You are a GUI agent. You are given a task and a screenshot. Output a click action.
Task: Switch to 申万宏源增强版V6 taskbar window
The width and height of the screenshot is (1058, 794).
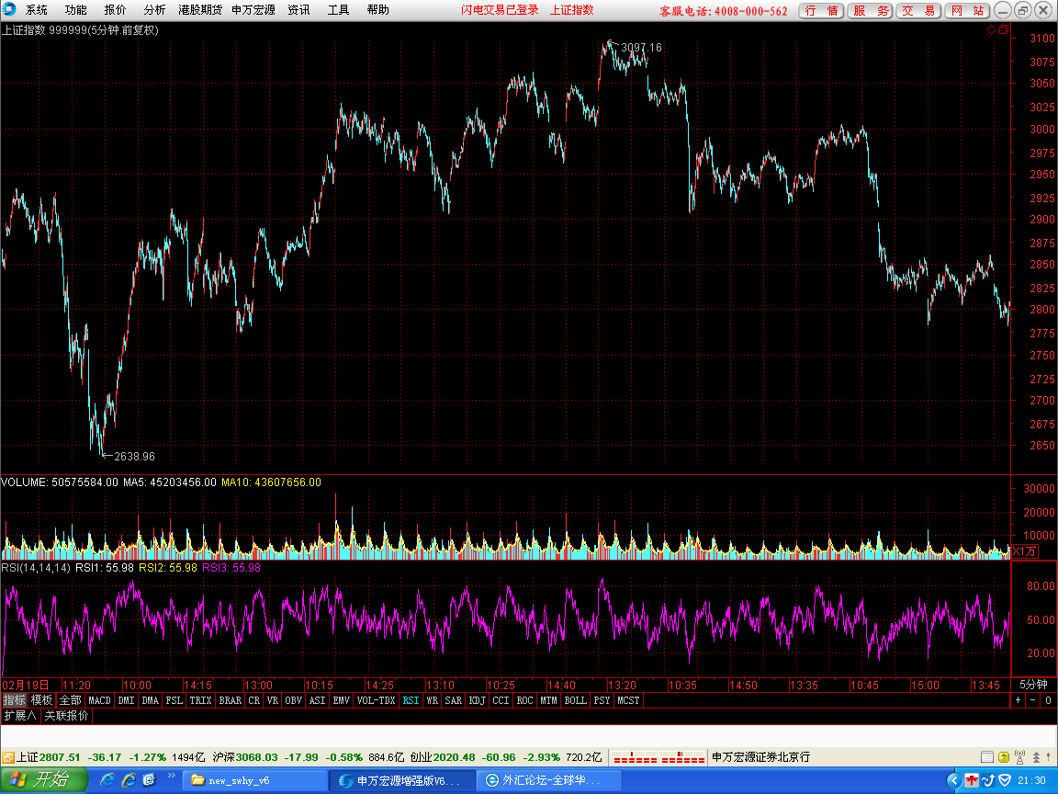click(x=402, y=780)
